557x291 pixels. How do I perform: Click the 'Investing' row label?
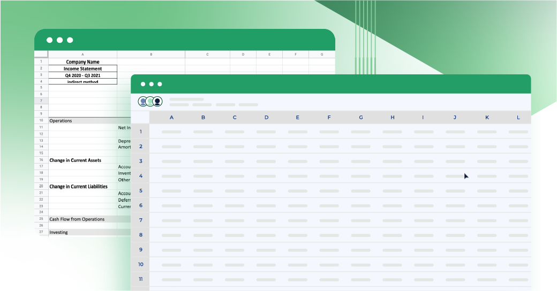click(x=58, y=232)
